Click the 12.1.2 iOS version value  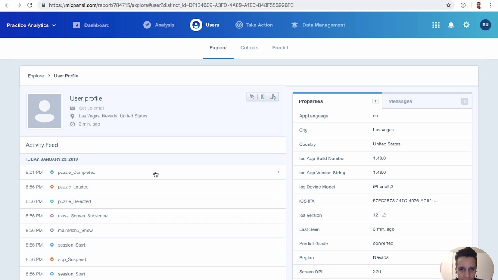click(x=379, y=215)
